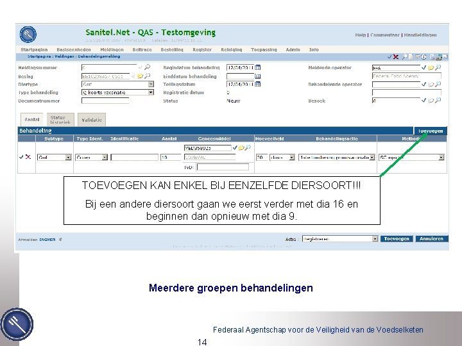Click the red X cancel icon in the breadcrumb toolbar
The image size is (462, 346).
(396, 57)
